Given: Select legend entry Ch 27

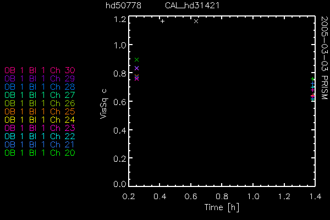Looking at the screenshot, I should 40,95.
